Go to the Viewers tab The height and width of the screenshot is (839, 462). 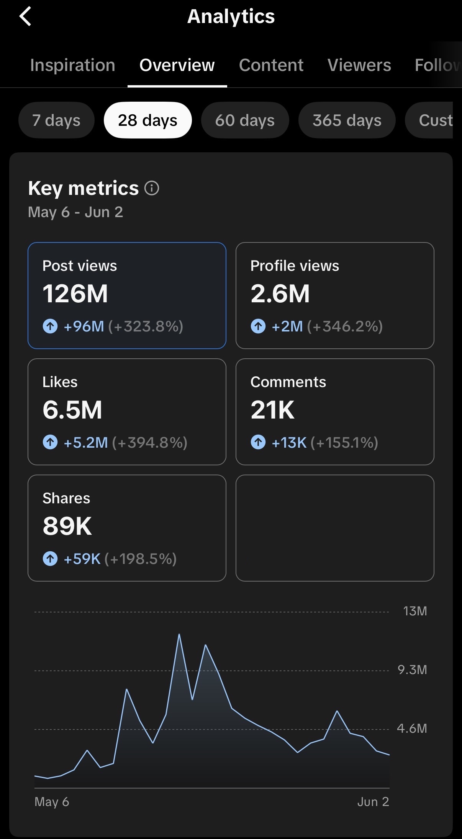pos(359,65)
